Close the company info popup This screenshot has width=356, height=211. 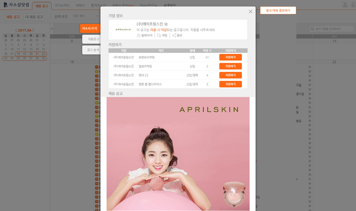tap(250, 12)
